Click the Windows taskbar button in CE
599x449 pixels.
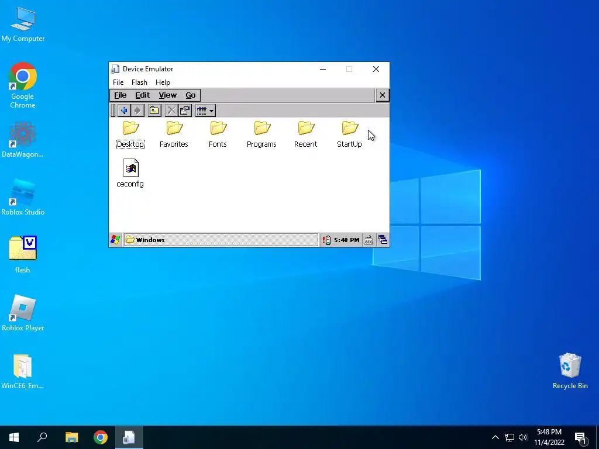pyautogui.click(x=221, y=240)
